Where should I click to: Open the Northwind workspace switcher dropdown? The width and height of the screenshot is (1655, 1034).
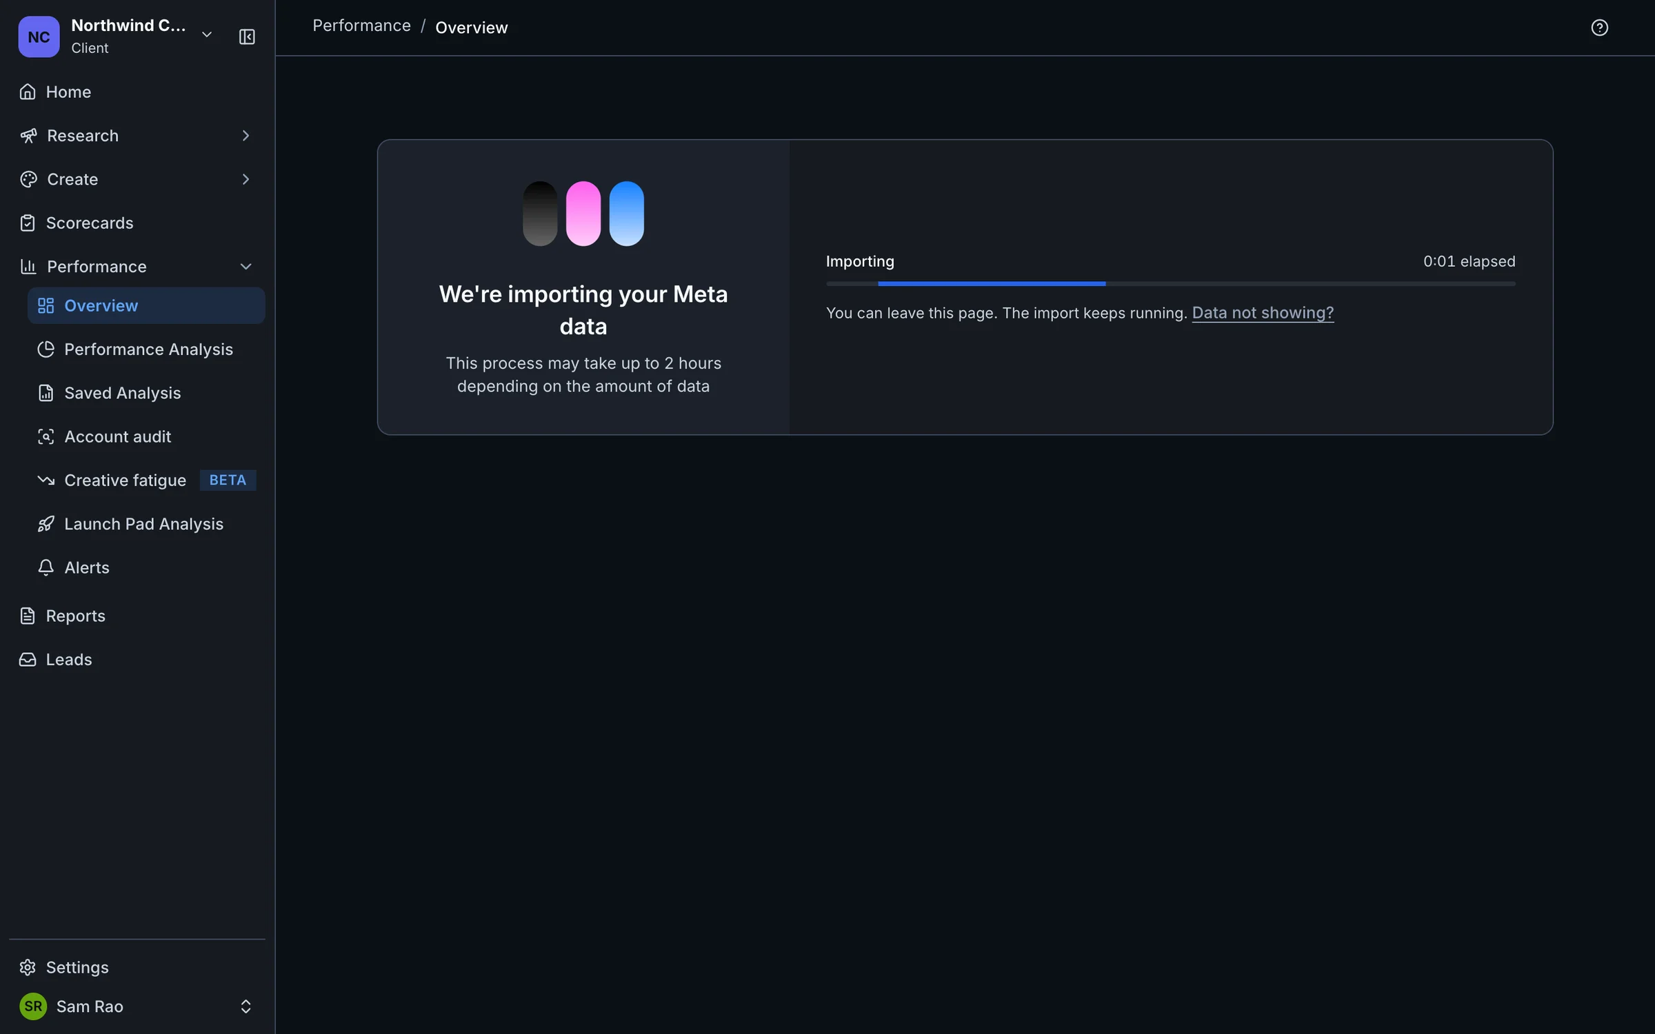coord(206,34)
